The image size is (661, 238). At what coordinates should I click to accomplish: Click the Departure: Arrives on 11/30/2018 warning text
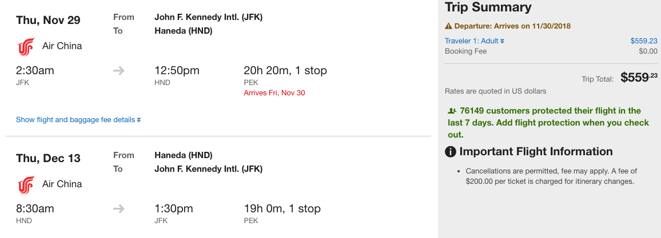click(512, 26)
